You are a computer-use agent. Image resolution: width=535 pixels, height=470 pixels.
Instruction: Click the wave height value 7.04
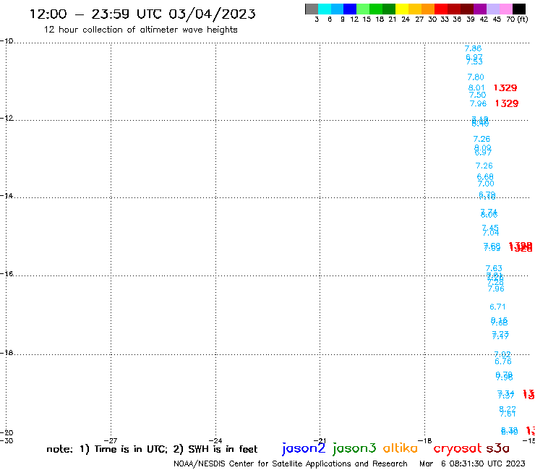coord(491,233)
